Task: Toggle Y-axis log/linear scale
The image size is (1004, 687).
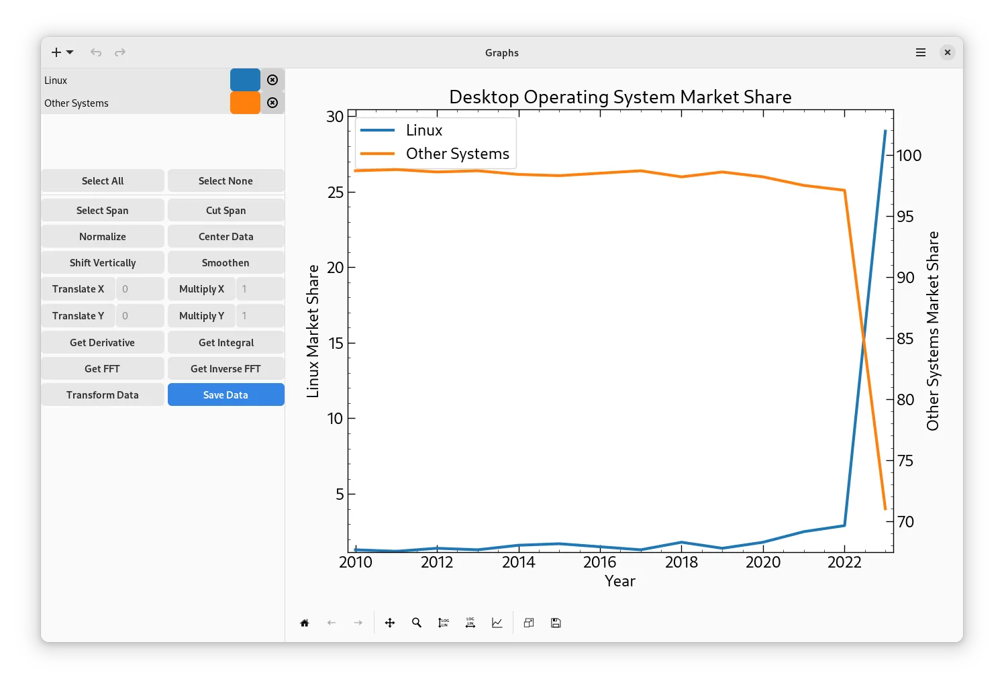Action: click(444, 623)
